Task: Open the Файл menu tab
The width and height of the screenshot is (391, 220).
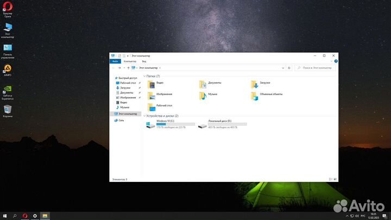Action: [115, 61]
